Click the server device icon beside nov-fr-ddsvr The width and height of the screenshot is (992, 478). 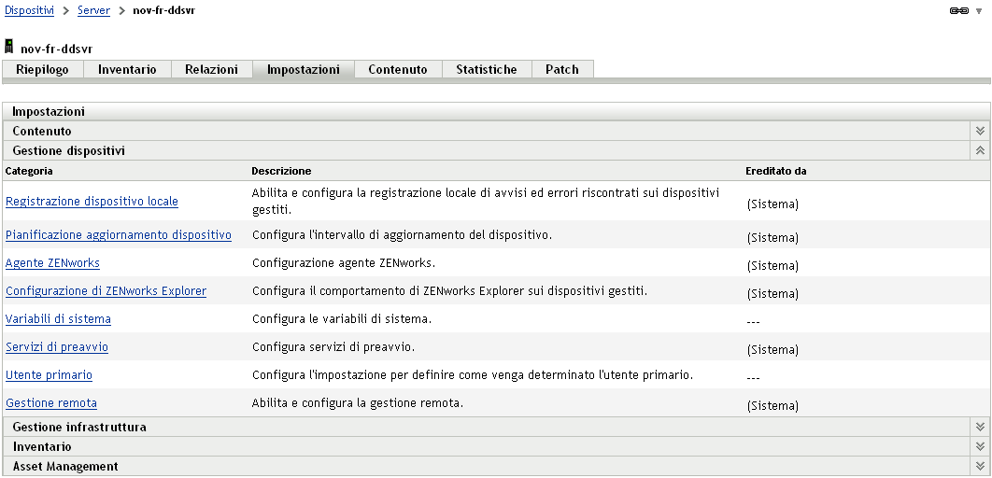[10, 46]
